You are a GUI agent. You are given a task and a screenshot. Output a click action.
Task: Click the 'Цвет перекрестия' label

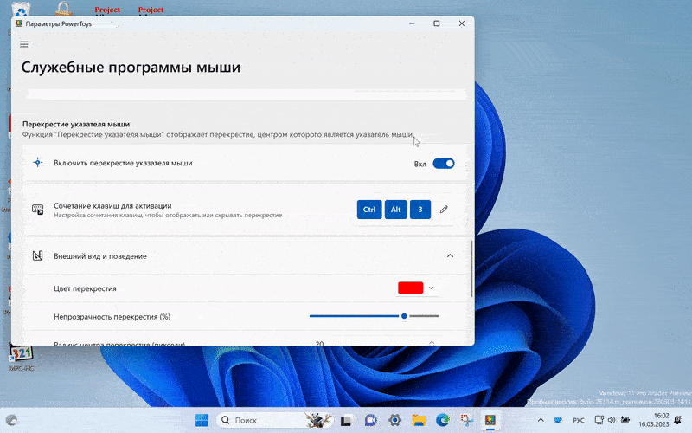click(85, 288)
